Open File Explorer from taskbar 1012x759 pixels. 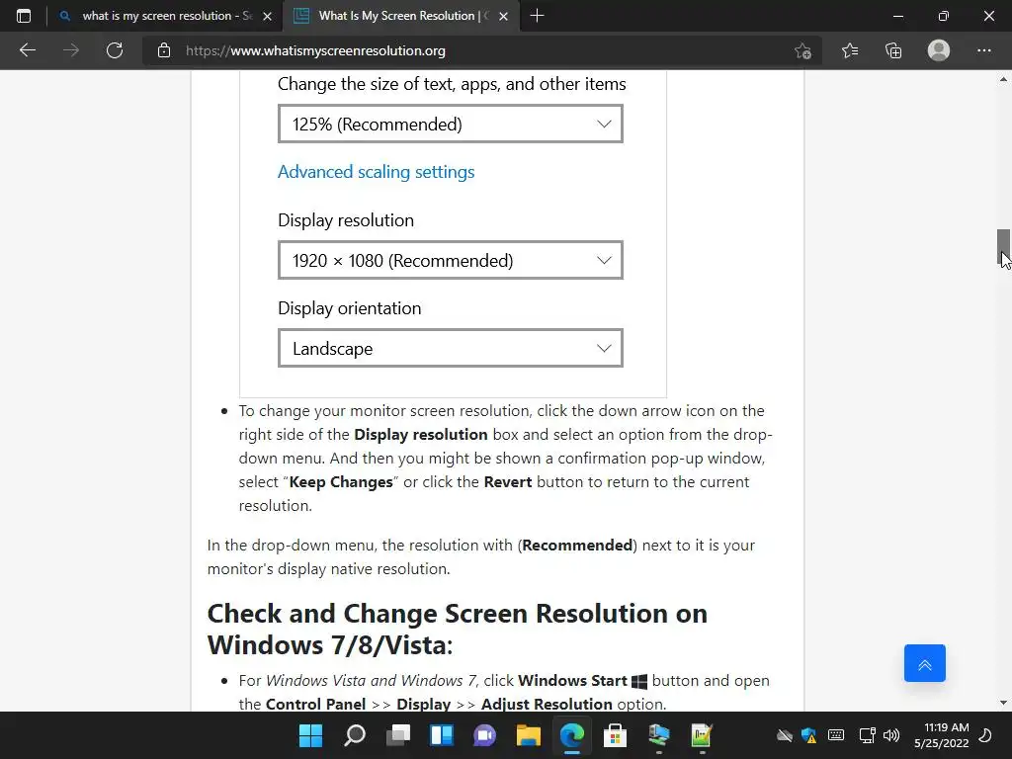(528, 735)
